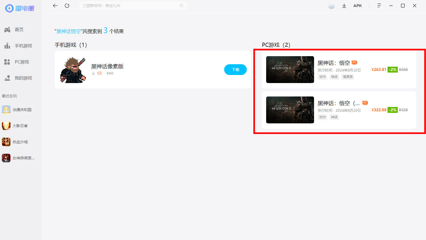The width and height of the screenshot is (426, 240).
Task: Open the first 黑神话：悟空 title
Action: point(334,63)
